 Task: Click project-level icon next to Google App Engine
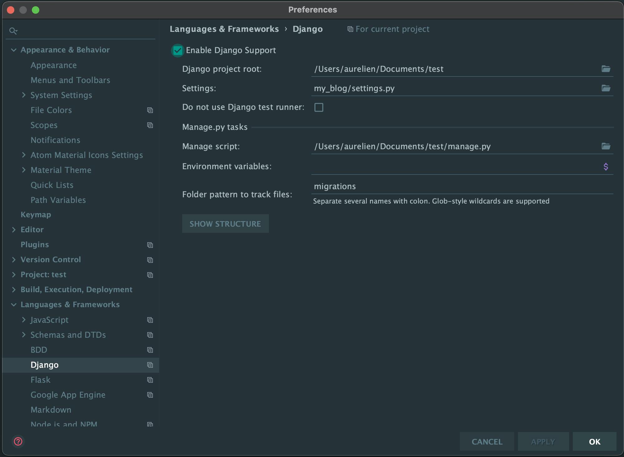click(150, 395)
